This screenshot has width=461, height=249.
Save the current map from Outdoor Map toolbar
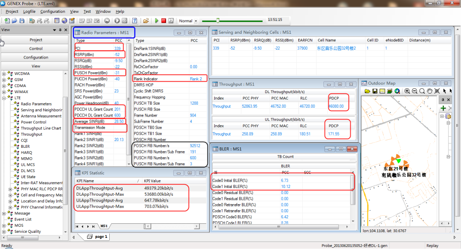[x=375, y=90]
